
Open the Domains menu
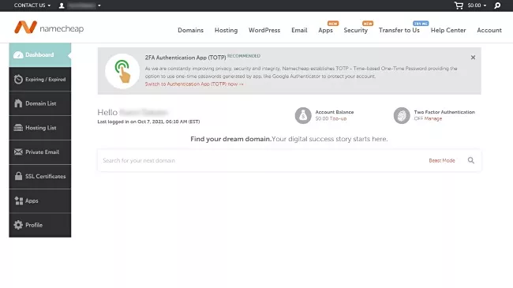click(190, 30)
